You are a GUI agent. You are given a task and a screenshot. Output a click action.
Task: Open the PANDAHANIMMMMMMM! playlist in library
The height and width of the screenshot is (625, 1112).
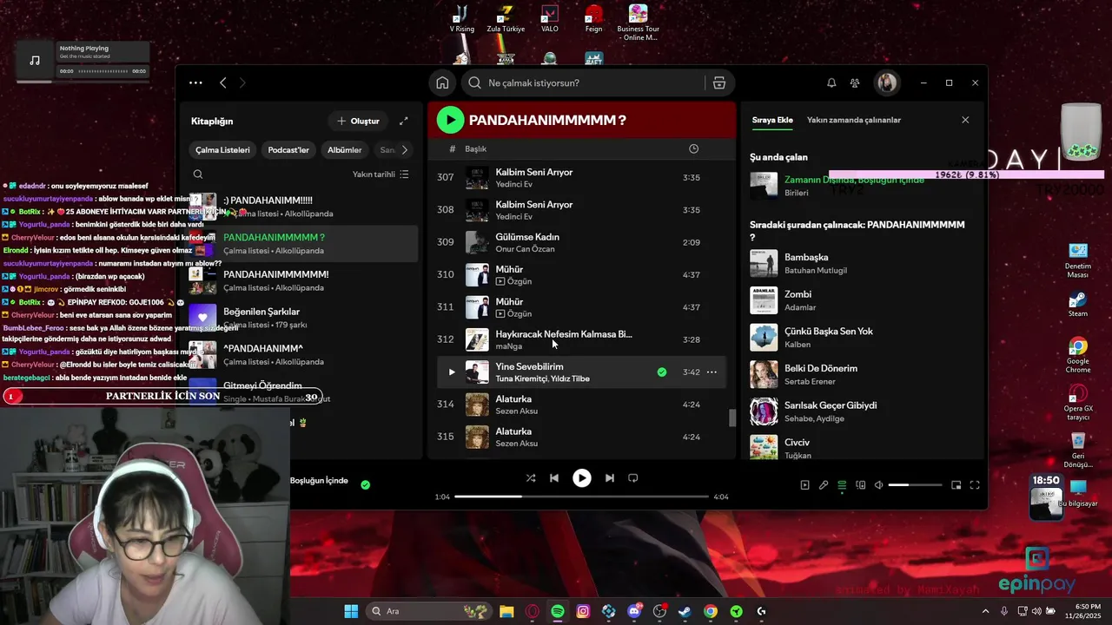click(302, 280)
